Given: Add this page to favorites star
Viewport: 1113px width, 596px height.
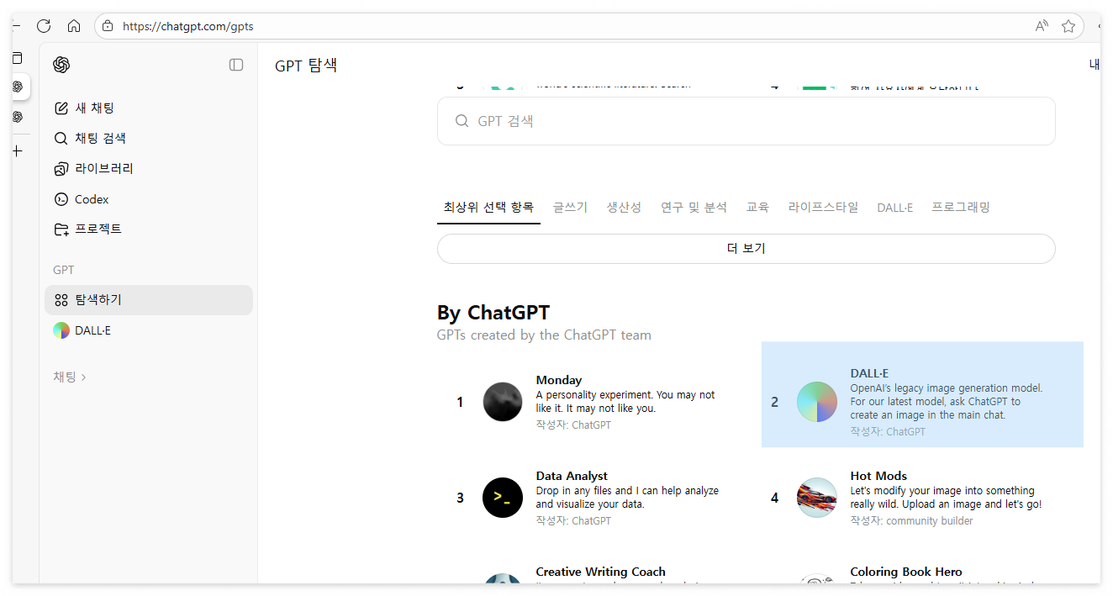Looking at the screenshot, I should 1068,26.
